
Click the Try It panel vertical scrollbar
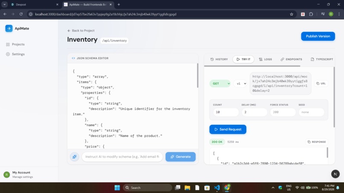(334, 97)
